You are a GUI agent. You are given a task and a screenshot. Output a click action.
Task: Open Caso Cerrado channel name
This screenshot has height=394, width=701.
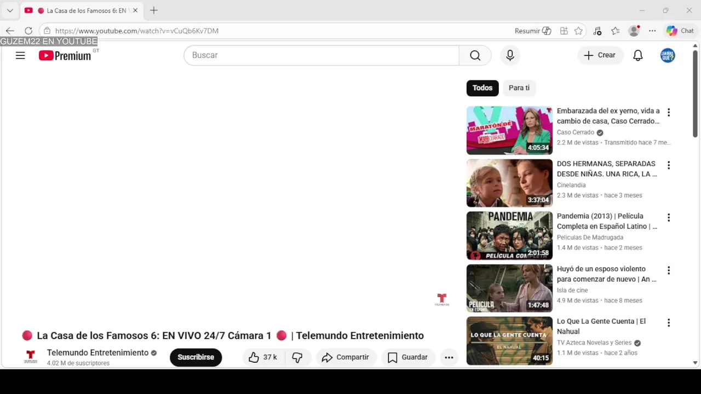pos(576,132)
